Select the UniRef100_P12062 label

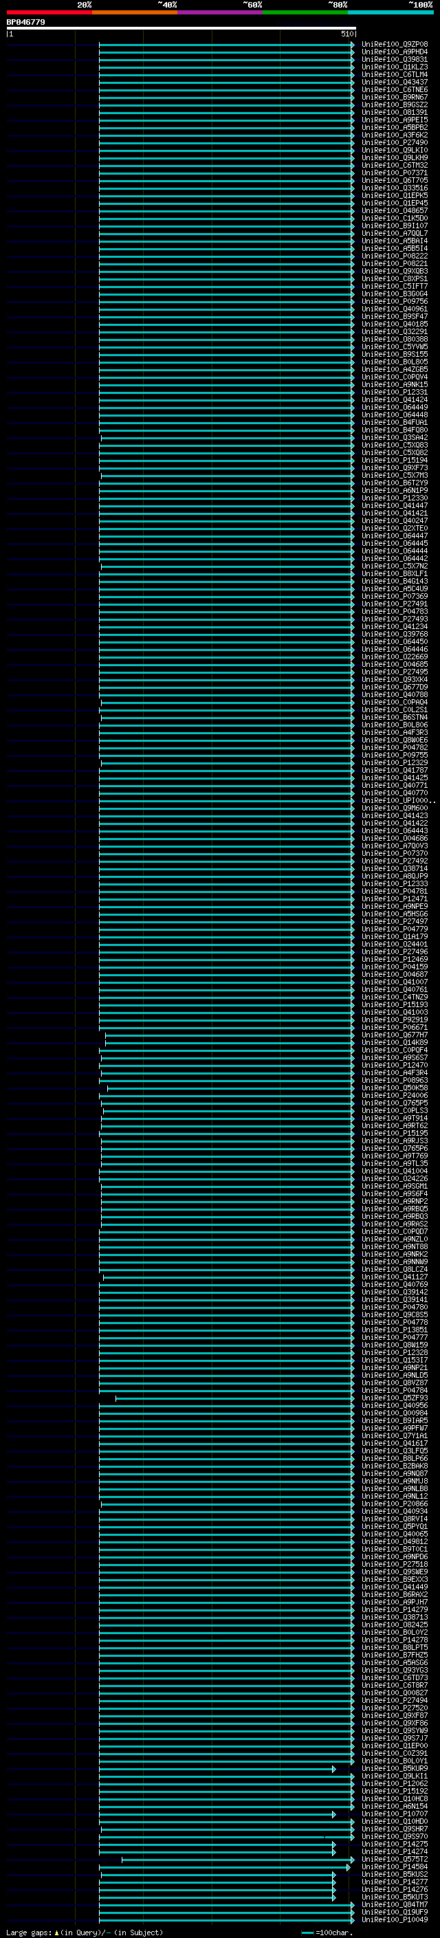click(394, 1783)
